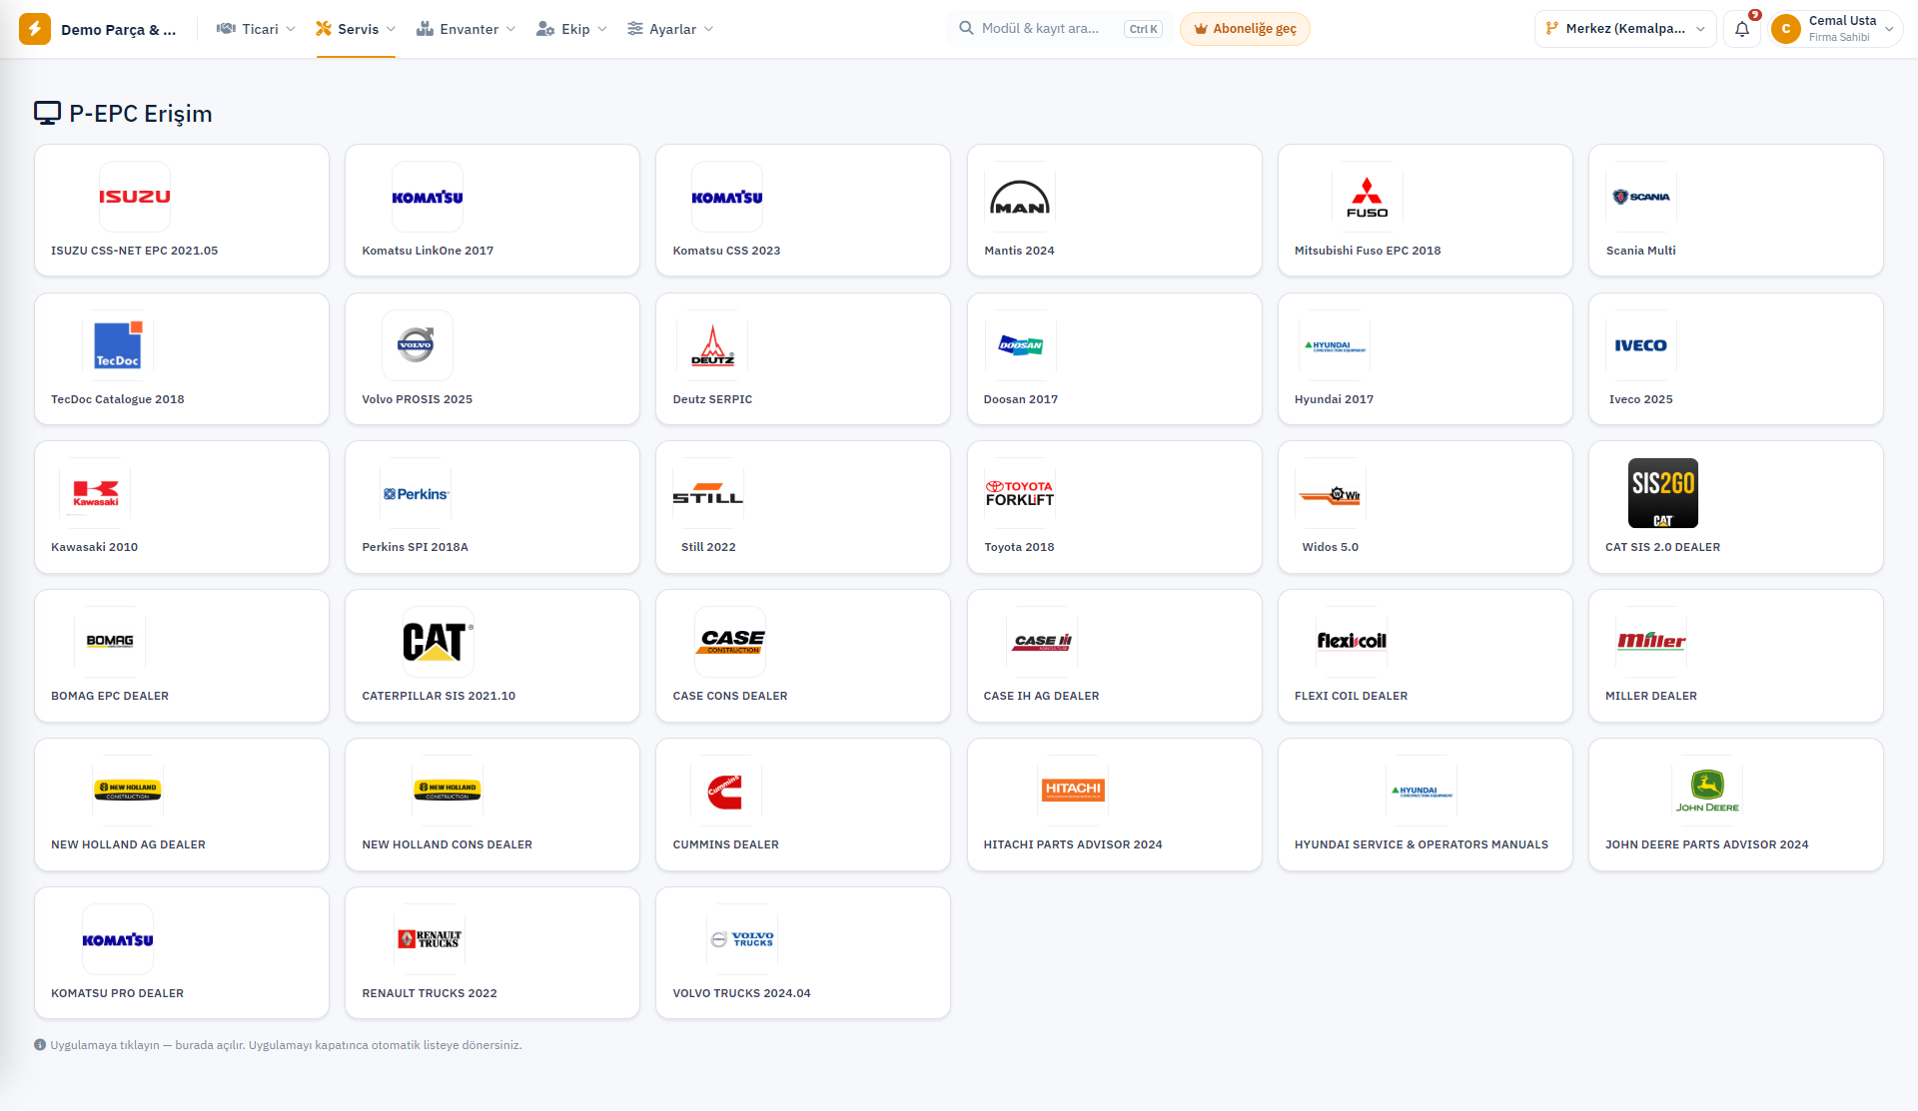The image size is (1918, 1111).
Task: Open the Hyundai 2017 logo icon
Action: [1335, 345]
